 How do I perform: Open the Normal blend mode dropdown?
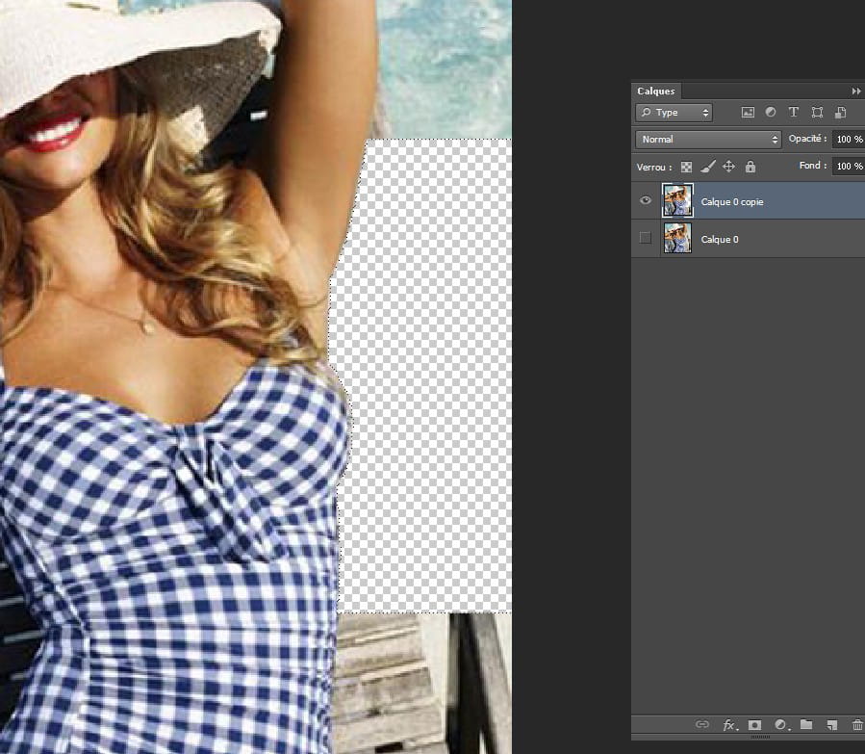click(x=709, y=140)
